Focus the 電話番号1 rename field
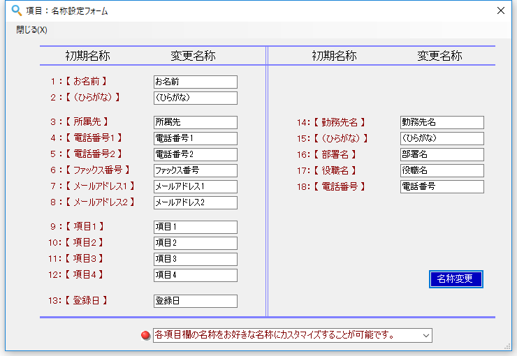 click(195, 138)
